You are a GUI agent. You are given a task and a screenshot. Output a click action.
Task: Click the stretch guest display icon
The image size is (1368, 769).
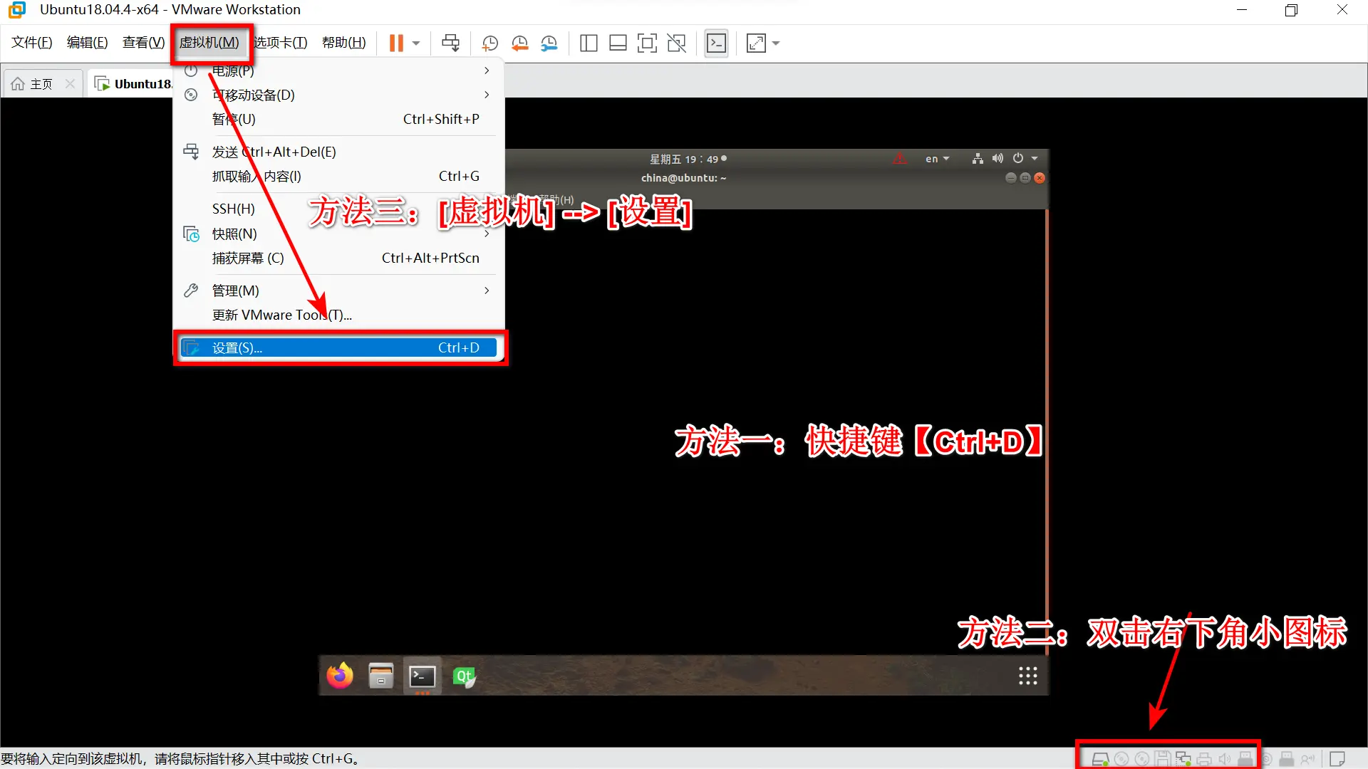tap(756, 43)
